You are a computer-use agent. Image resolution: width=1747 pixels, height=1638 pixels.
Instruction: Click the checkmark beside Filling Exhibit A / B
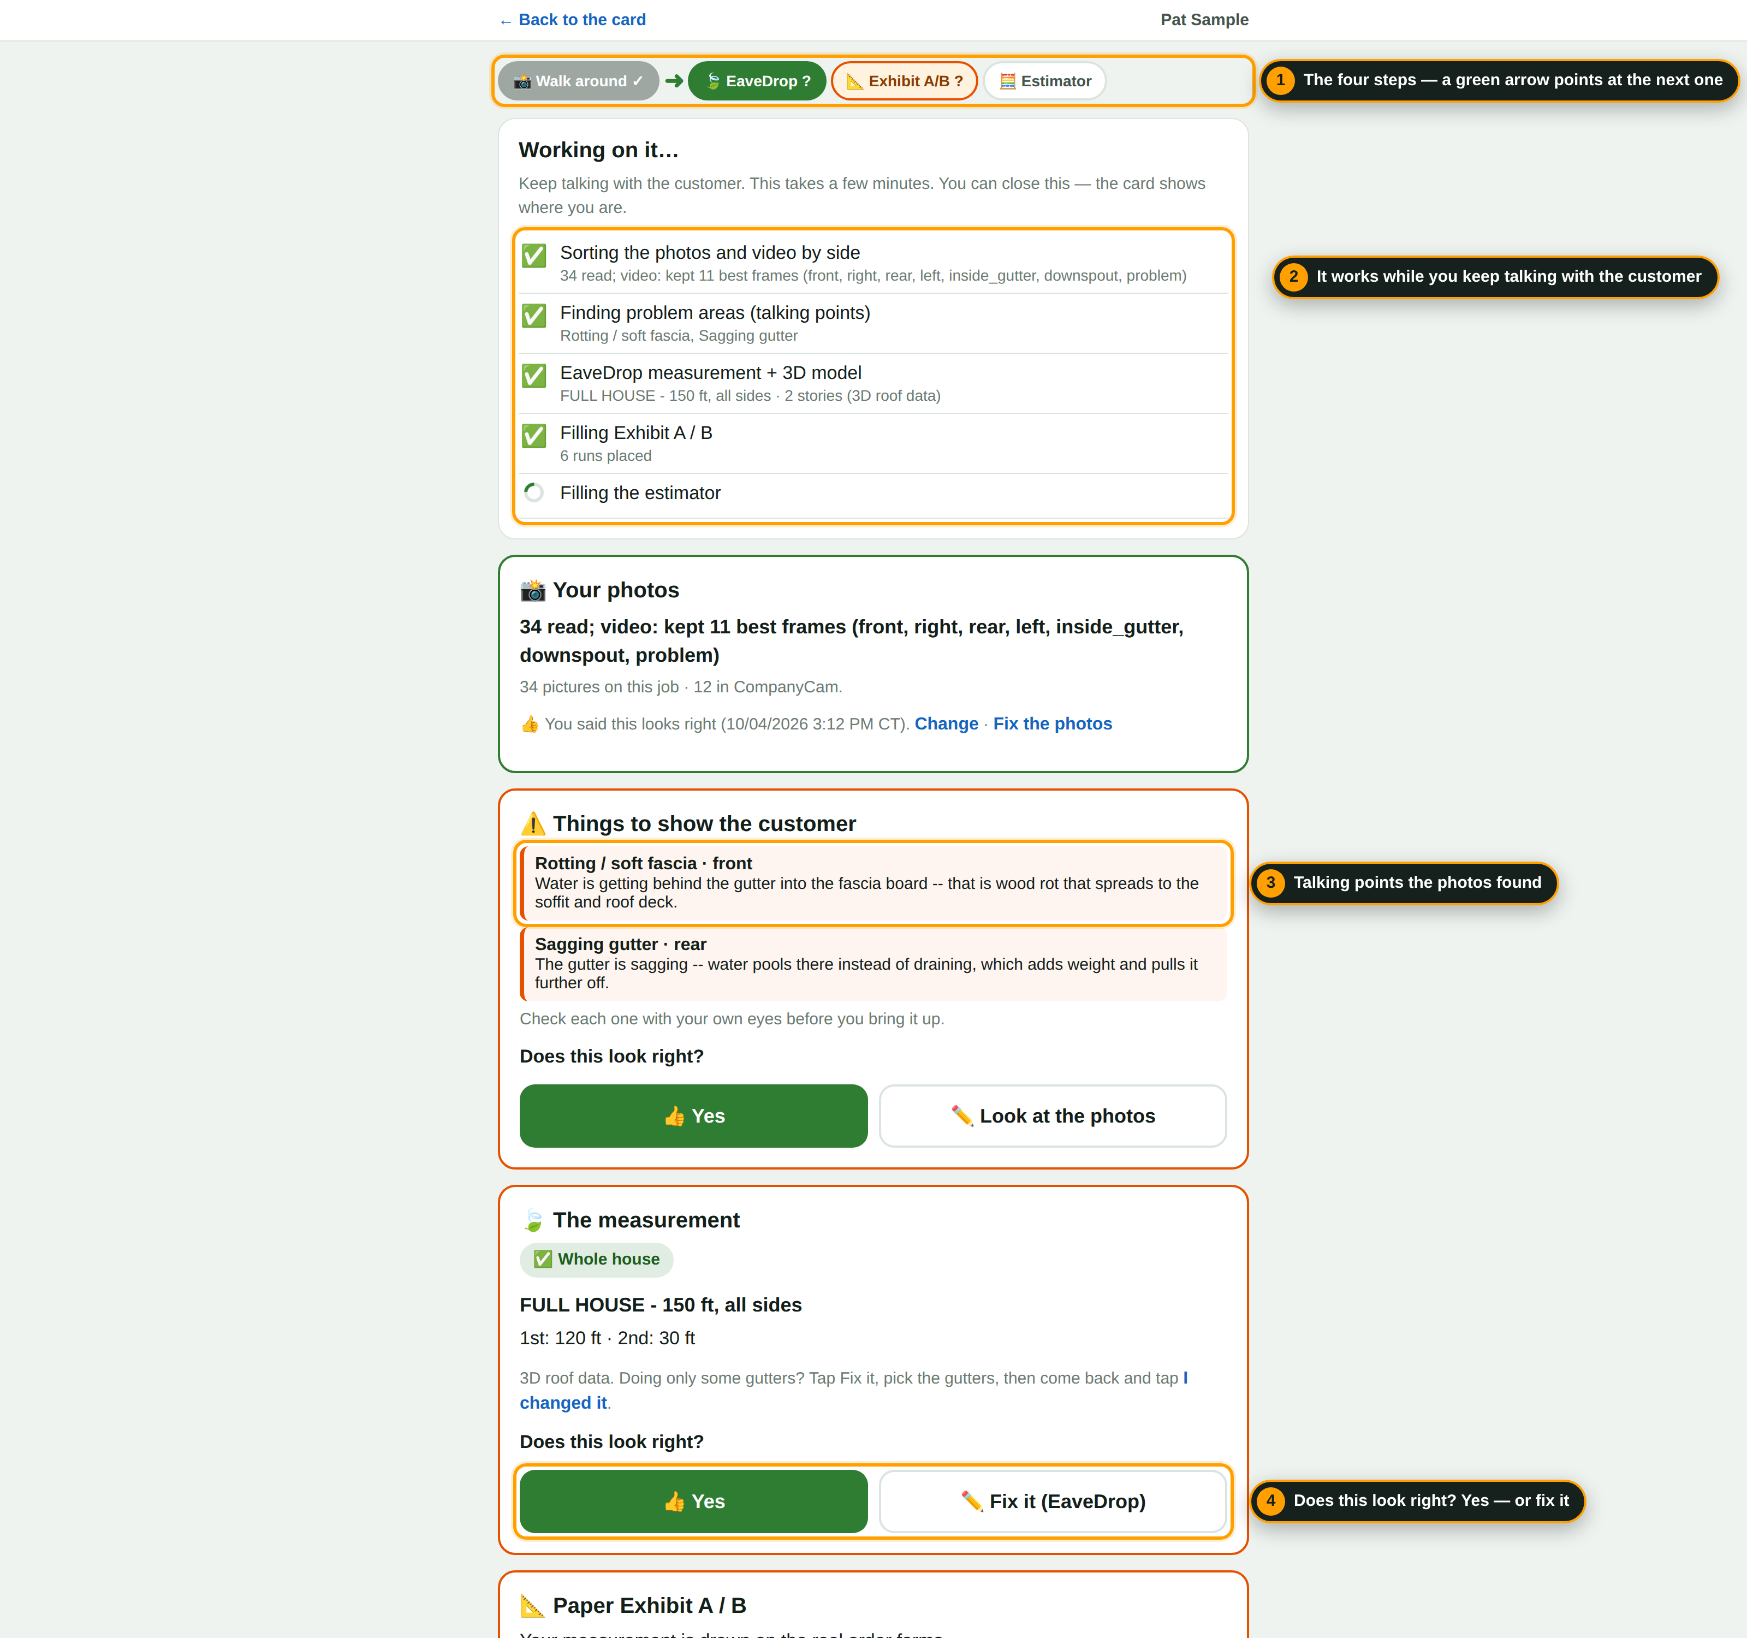534,436
